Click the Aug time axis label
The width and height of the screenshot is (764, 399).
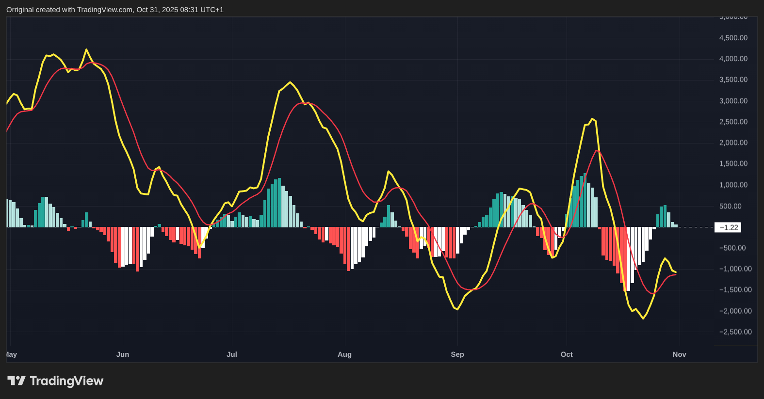pyautogui.click(x=344, y=354)
